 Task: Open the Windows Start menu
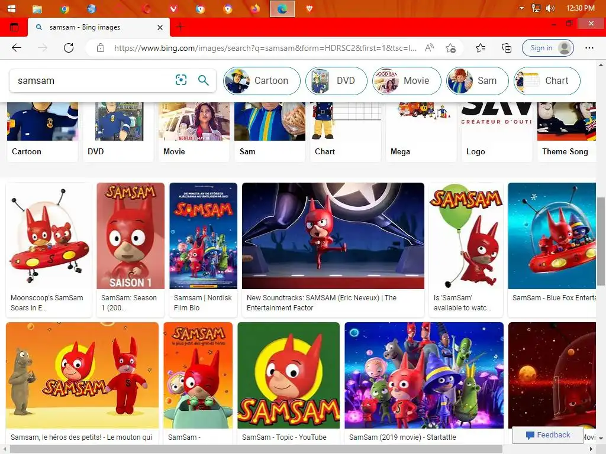pos(11,8)
